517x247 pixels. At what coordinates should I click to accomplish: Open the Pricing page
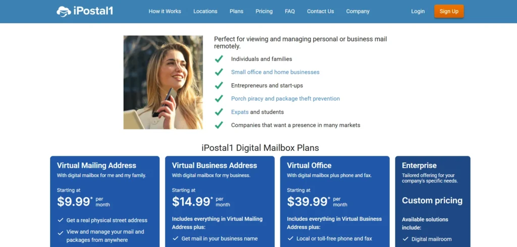tap(264, 11)
